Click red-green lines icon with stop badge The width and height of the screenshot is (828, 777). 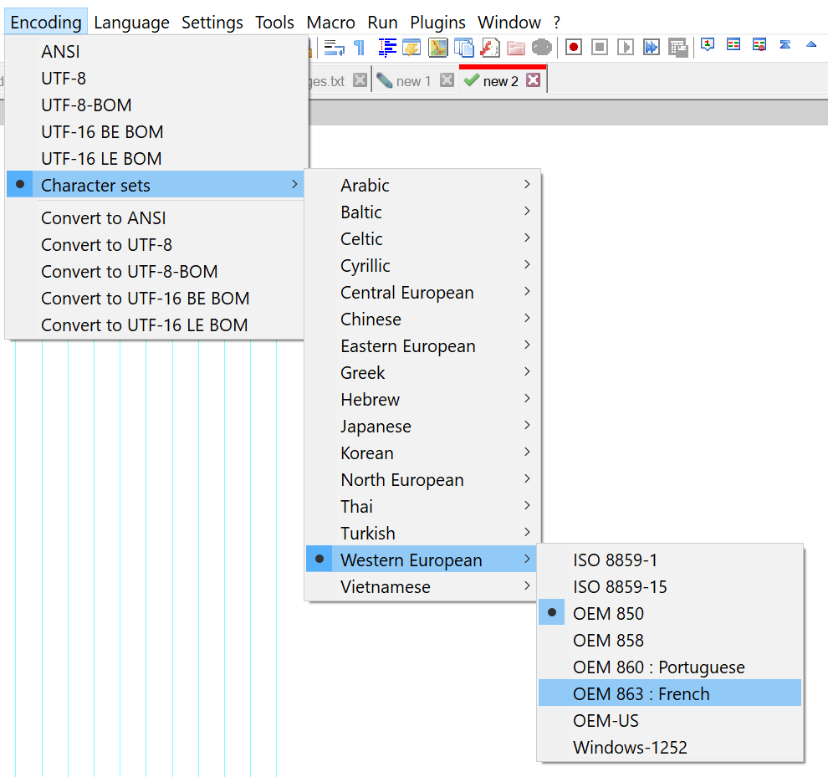[x=759, y=45]
